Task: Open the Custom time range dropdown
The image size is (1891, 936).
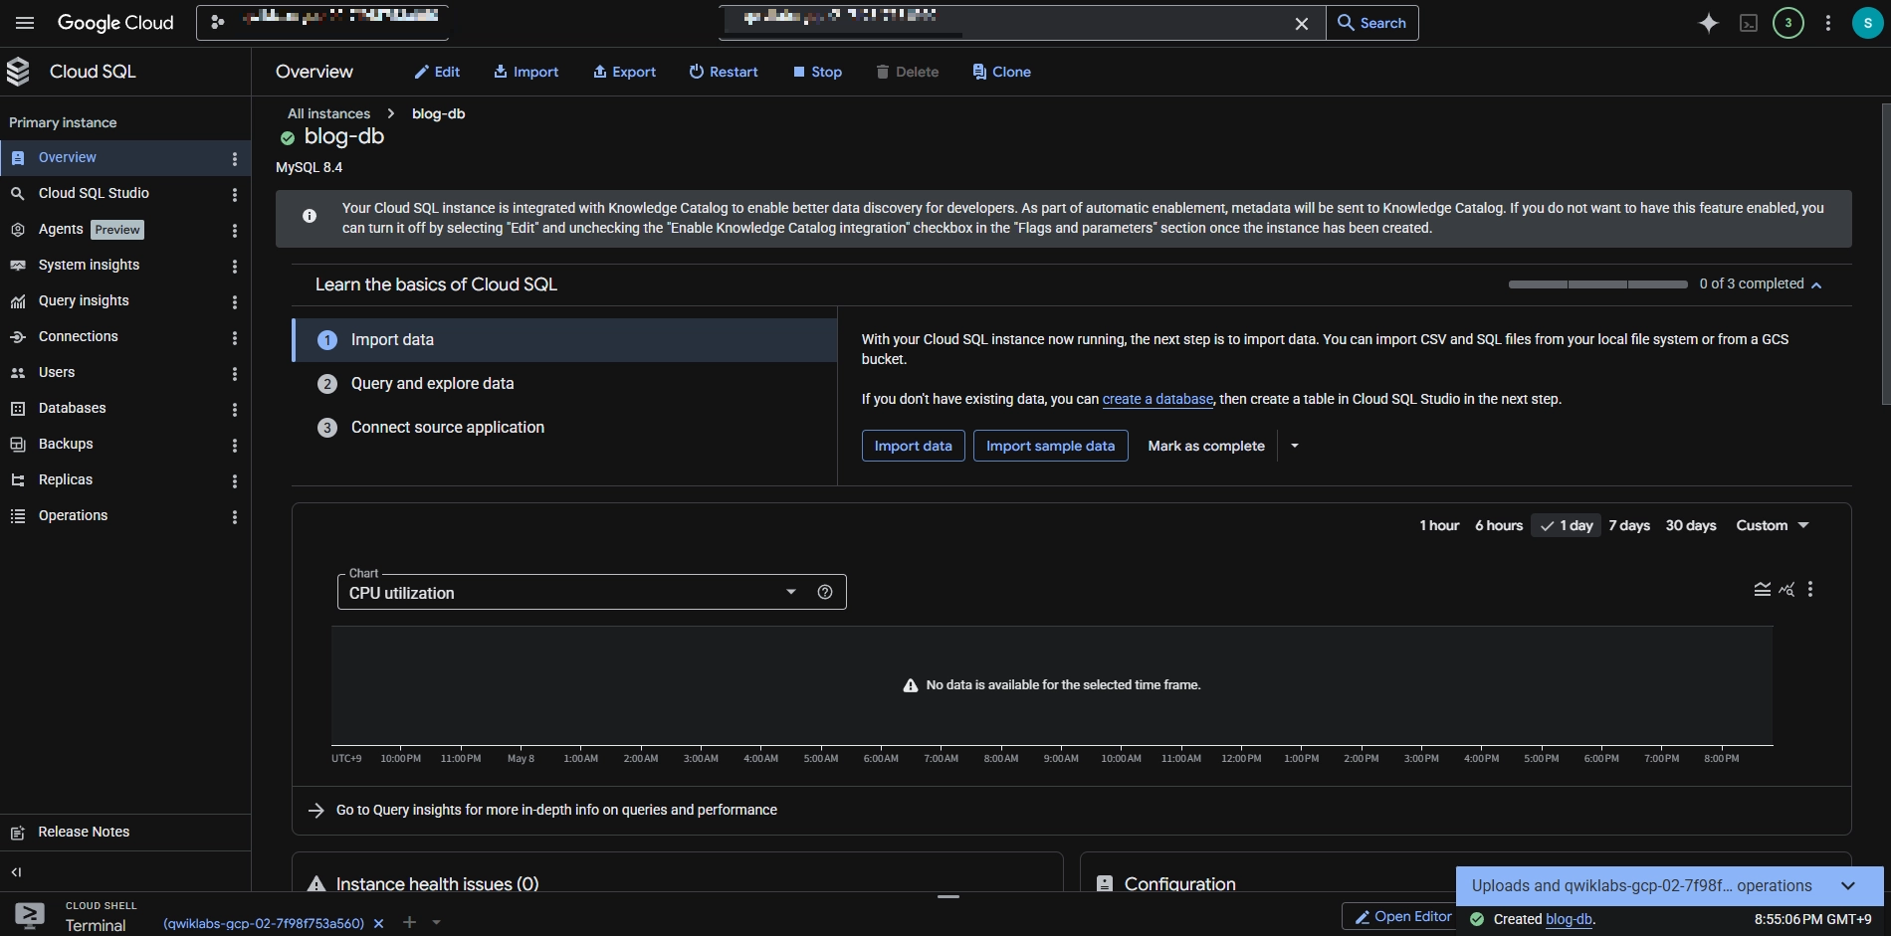Action: (1773, 525)
